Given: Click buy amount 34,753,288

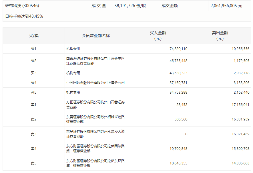Looking at the screenshot, I should coord(178,92).
